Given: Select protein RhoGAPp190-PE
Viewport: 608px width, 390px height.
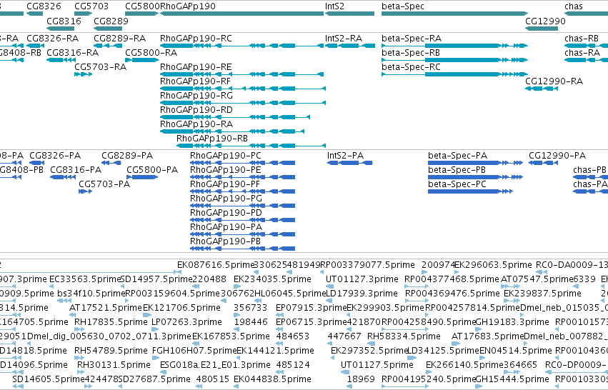Looking at the screenshot, I should tap(225, 170).
